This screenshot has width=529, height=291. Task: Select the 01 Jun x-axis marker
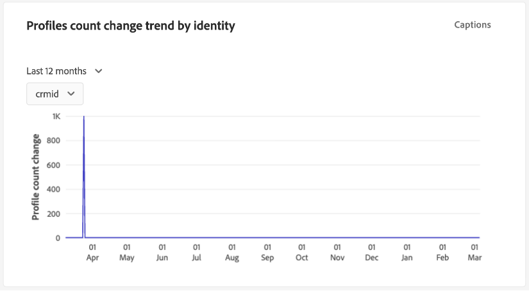pyautogui.click(x=162, y=253)
